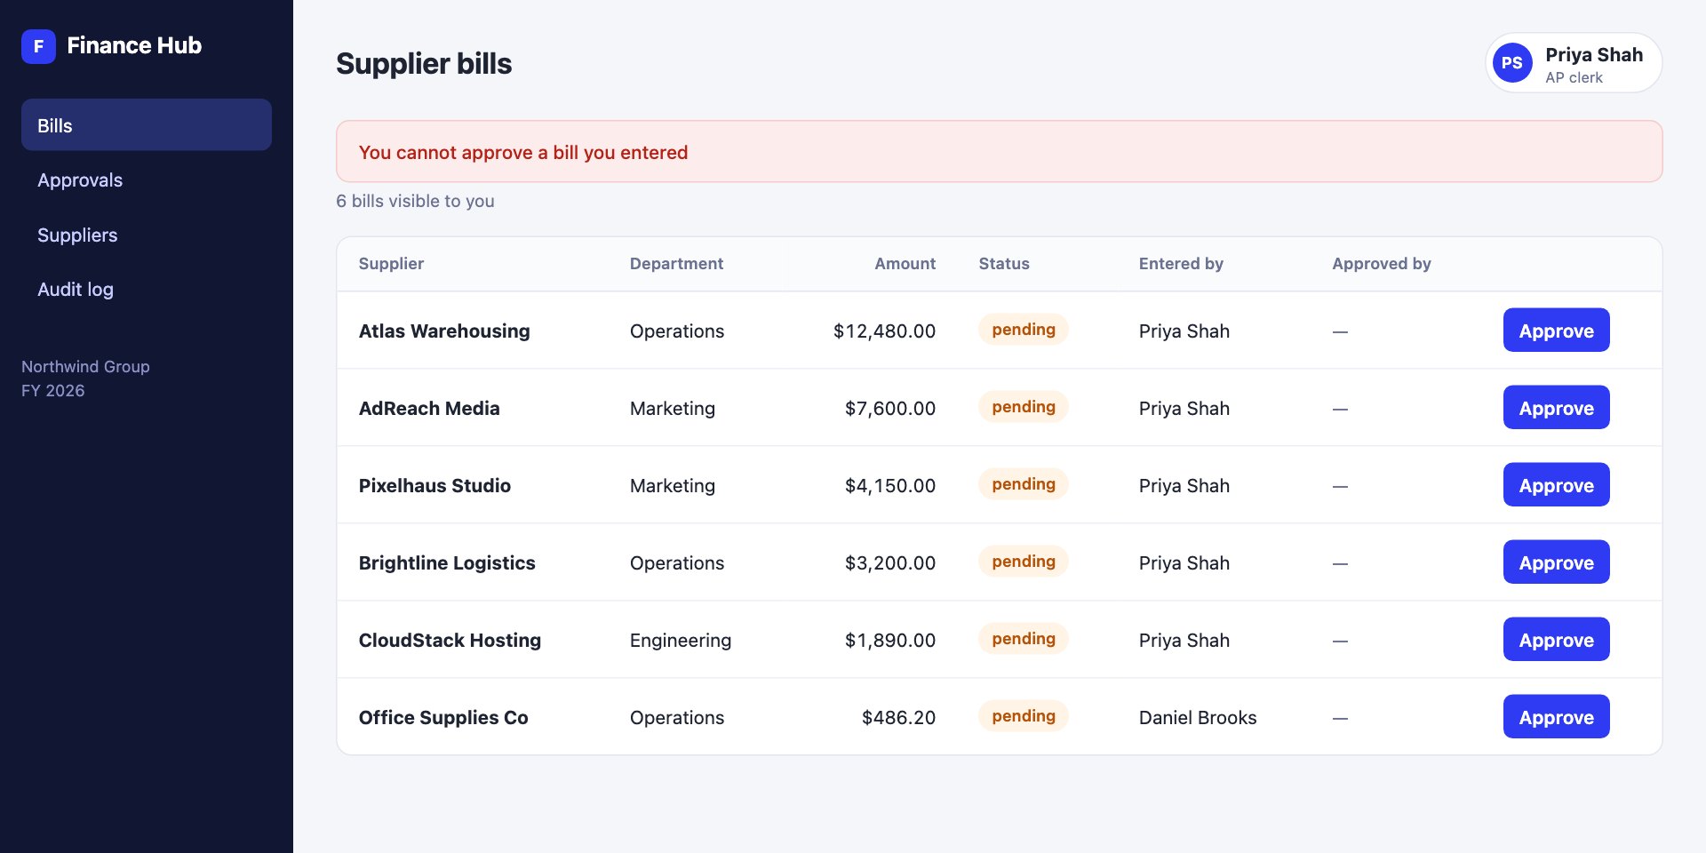This screenshot has width=1706, height=853.
Task: Click the Entered by column header
Action: pos(1181,264)
